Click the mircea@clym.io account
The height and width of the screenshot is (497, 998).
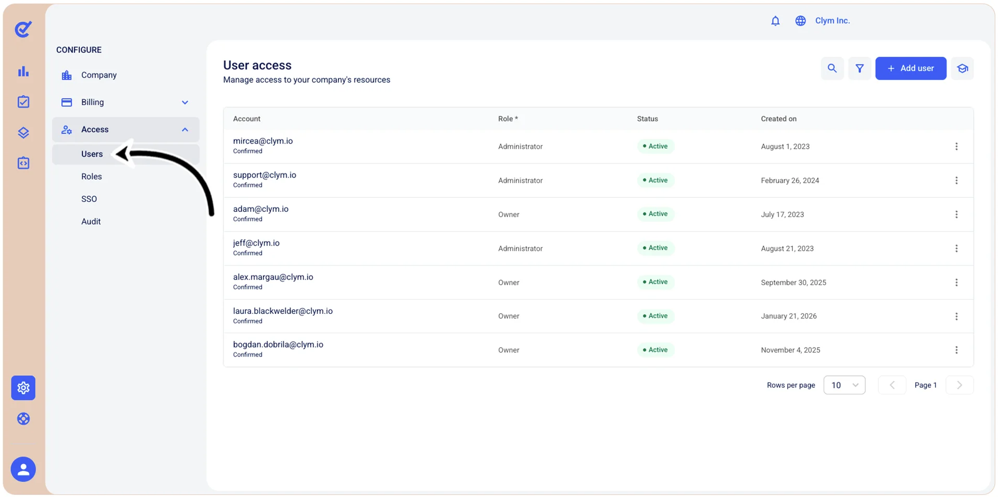tap(263, 141)
